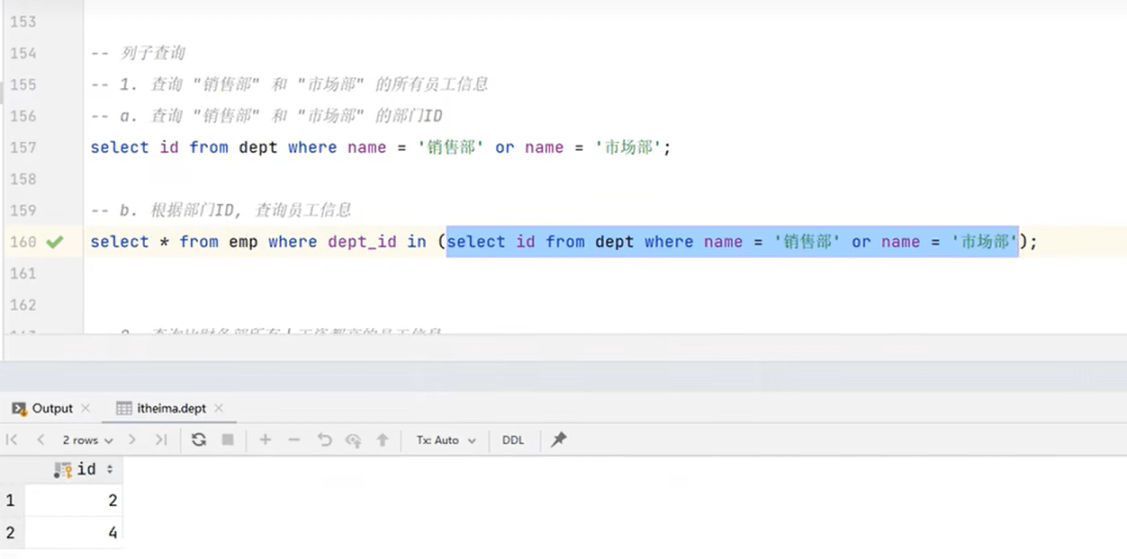Go to next page of results
This screenshot has height=559, width=1127.
pos(132,439)
